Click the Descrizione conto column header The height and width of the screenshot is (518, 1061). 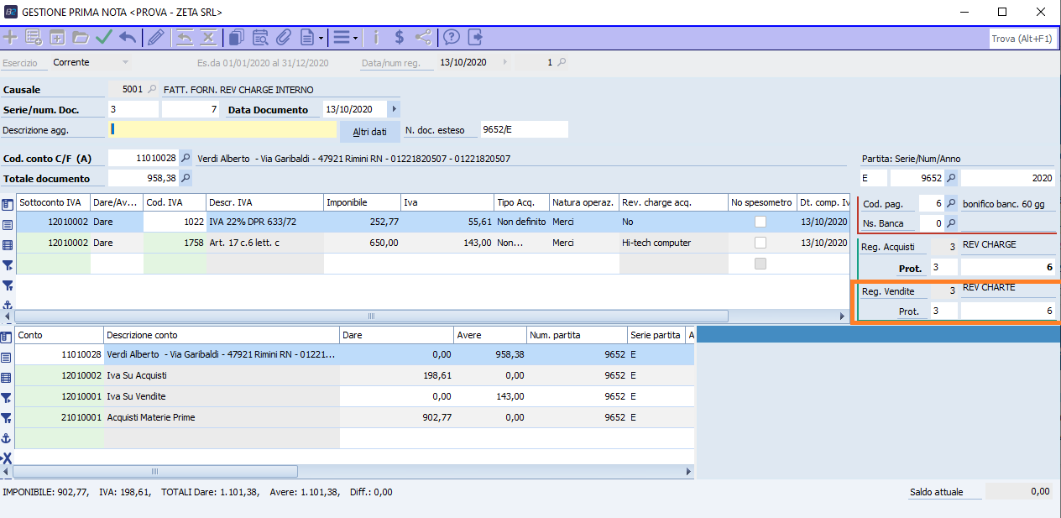[x=222, y=335]
